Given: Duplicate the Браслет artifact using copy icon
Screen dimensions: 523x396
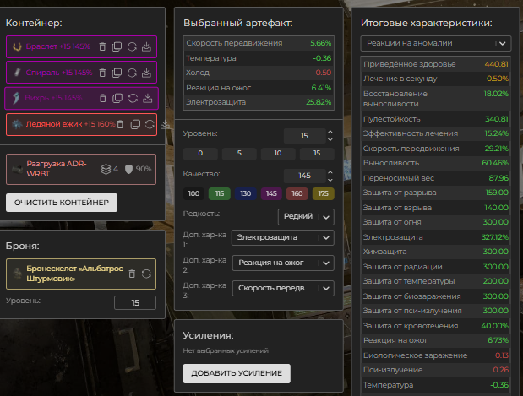Looking at the screenshot, I should pos(117,47).
